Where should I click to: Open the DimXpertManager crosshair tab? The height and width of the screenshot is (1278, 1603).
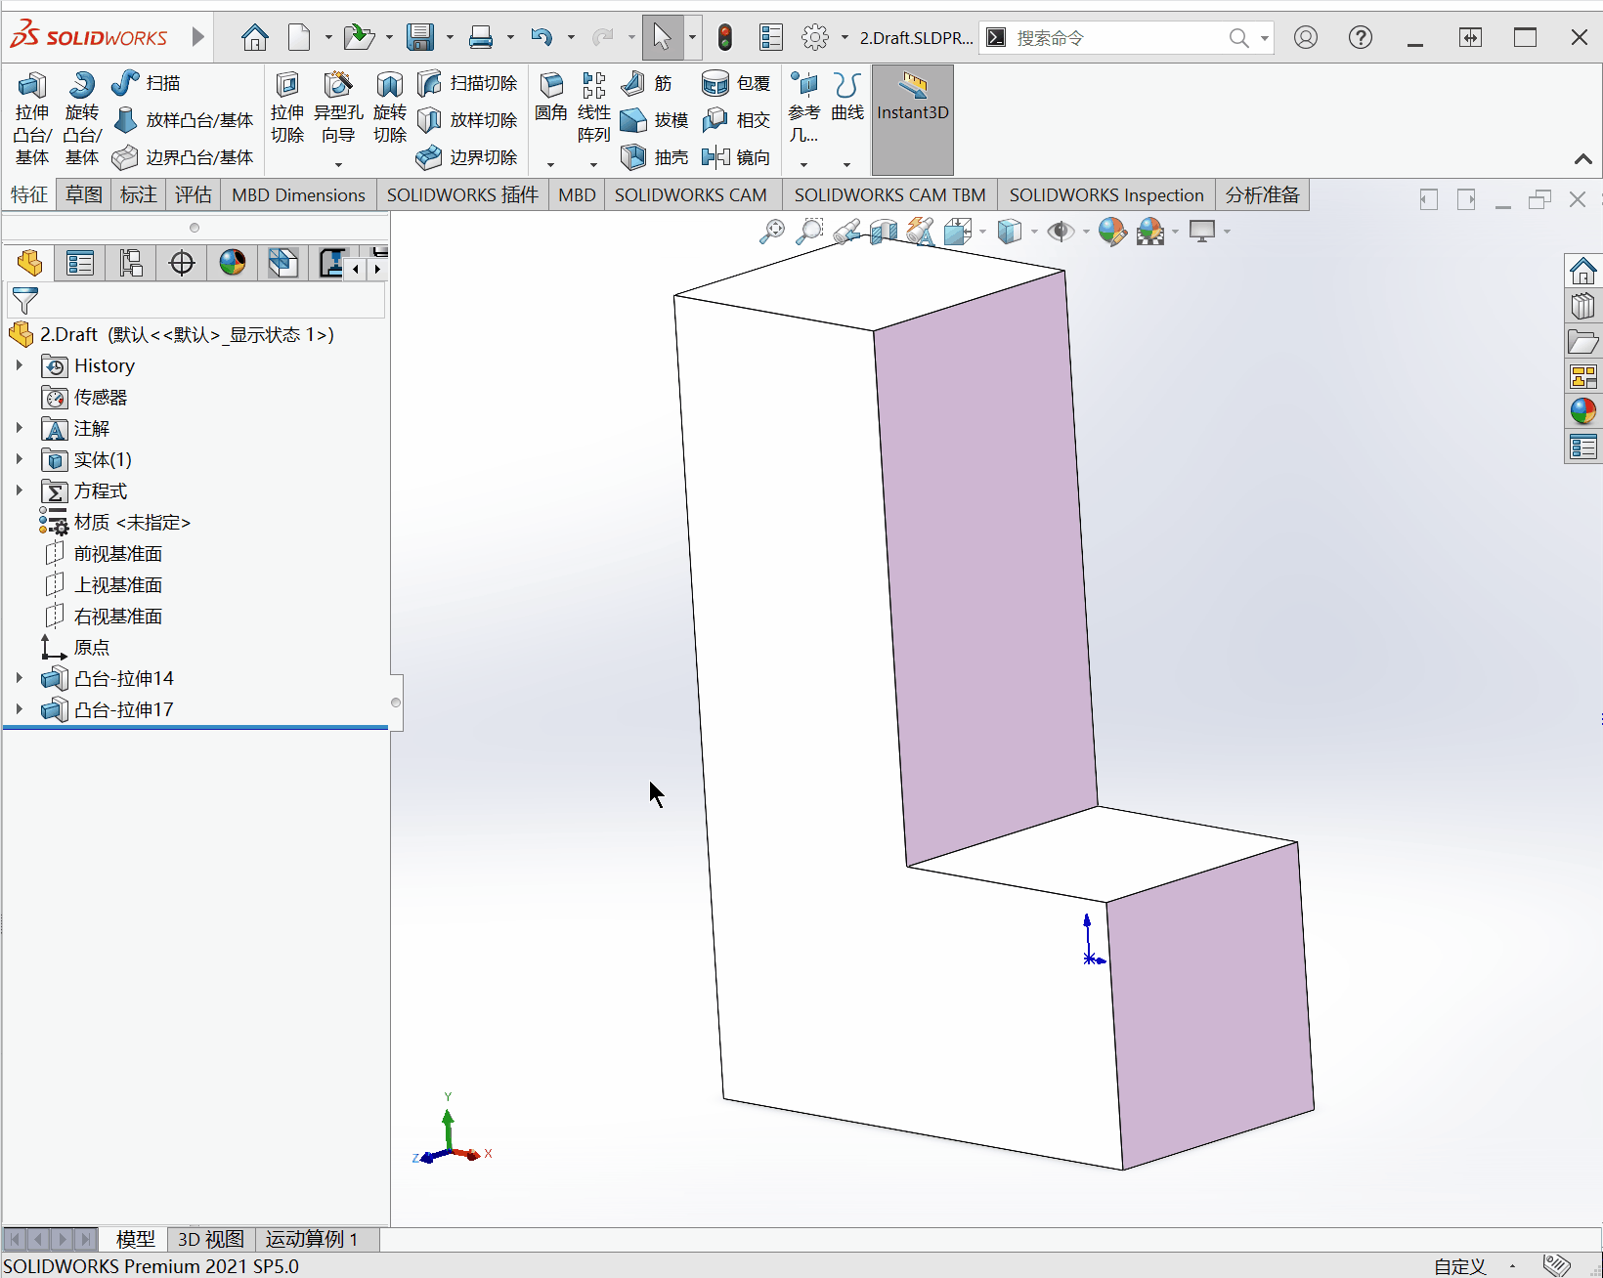click(182, 263)
